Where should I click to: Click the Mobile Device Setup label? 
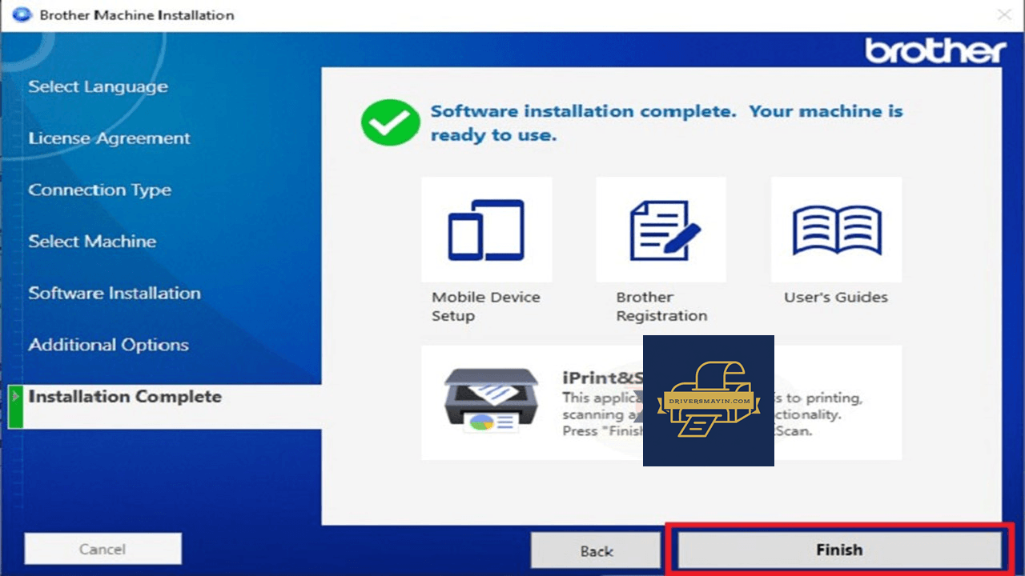pos(486,306)
